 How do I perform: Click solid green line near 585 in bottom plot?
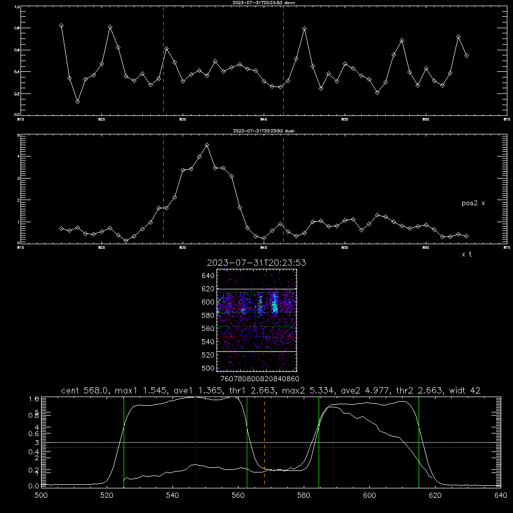click(x=319, y=442)
